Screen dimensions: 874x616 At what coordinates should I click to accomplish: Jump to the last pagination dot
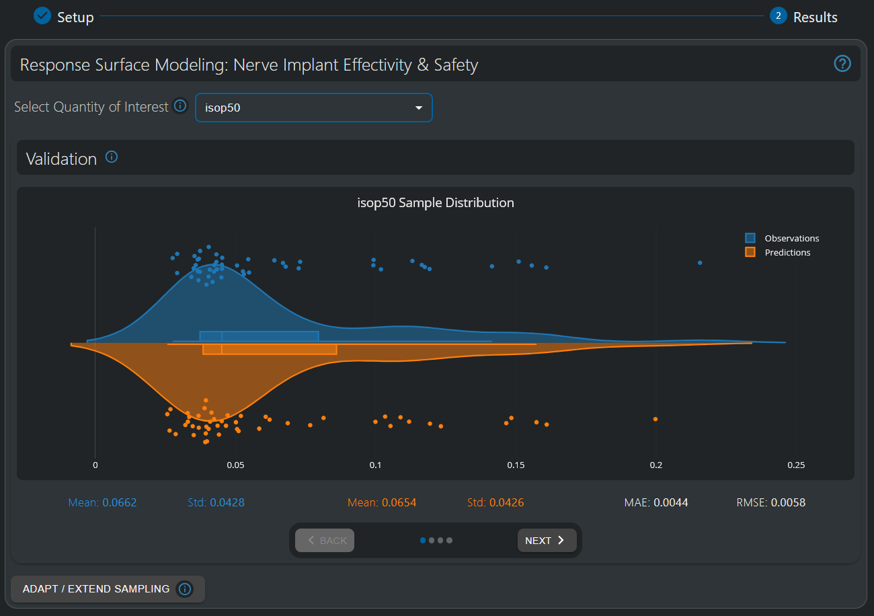(x=450, y=540)
